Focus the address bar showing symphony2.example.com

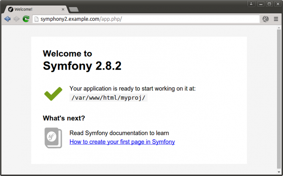click(x=147, y=19)
